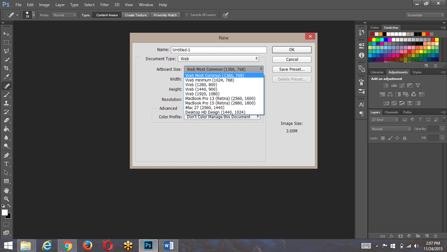
Task: Click the pressure-for-size icon in options bar
Action: (x=225, y=15)
